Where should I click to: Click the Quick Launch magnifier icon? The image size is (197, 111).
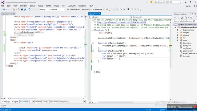[x=181, y=2]
